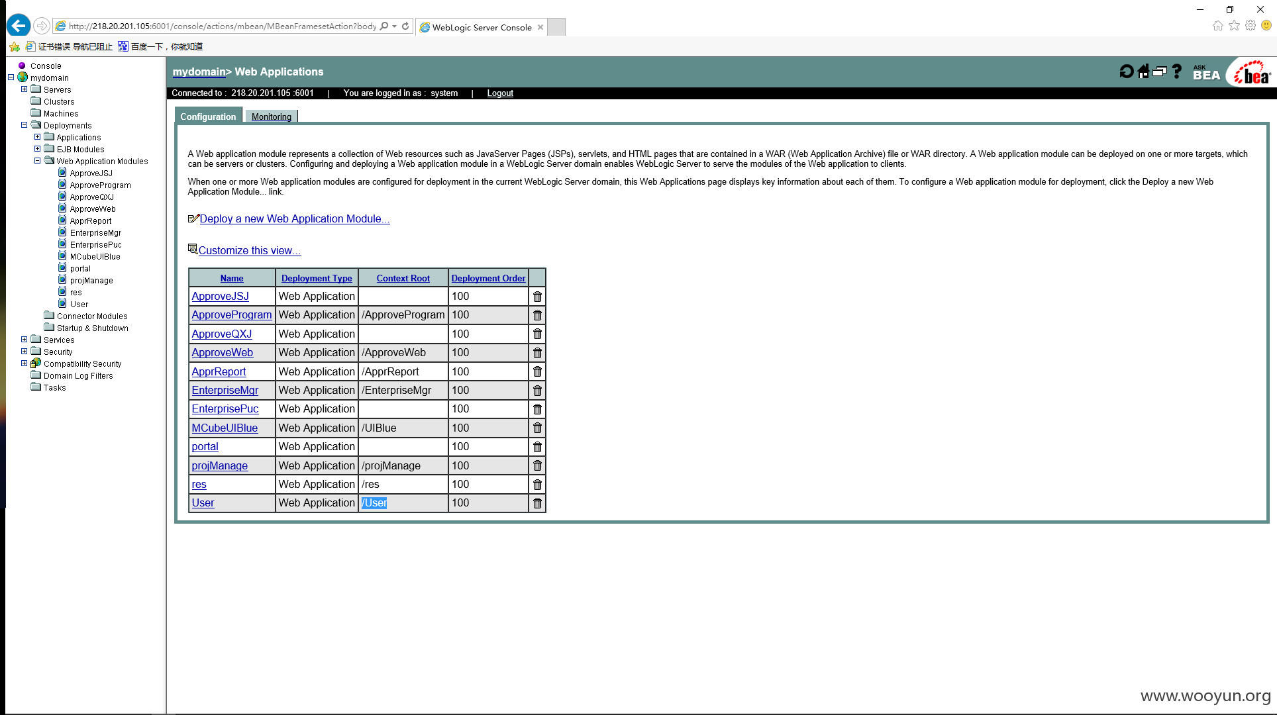Viewport: 1277px width, 715px height.
Task: Click the question mark help icon
Action: click(x=1176, y=71)
